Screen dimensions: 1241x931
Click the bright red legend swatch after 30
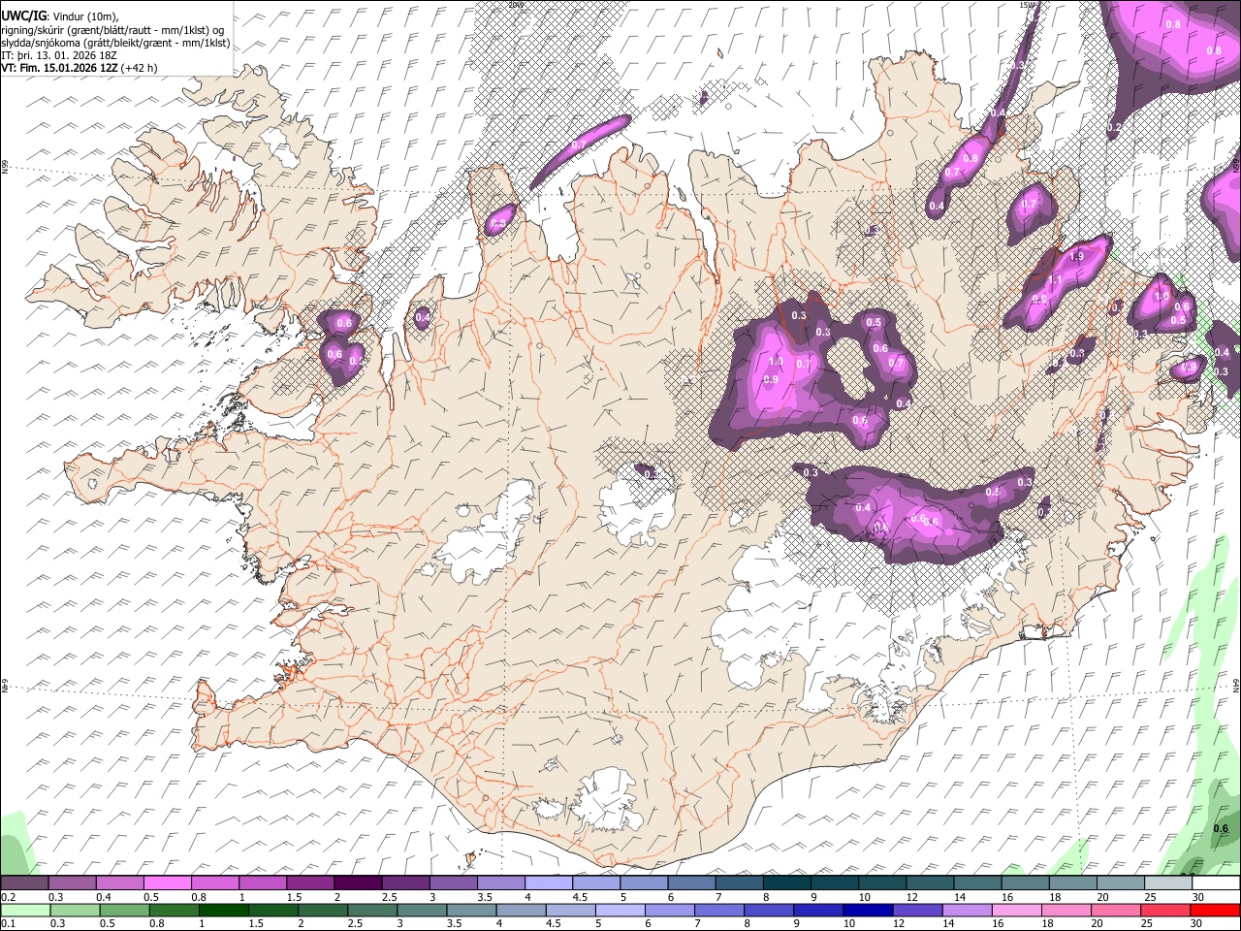1214,910
